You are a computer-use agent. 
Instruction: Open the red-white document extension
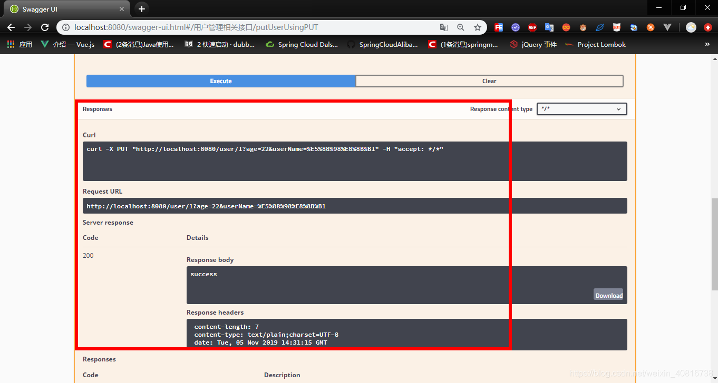(x=617, y=27)
